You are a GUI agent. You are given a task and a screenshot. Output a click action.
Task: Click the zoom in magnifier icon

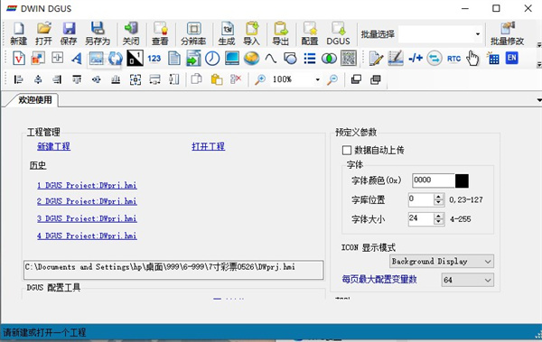click(260, 79)
